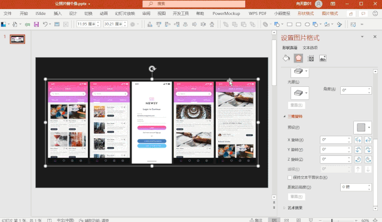Click the Undo arrow icon
Viewport: 382px width, 222px height.
45,24
